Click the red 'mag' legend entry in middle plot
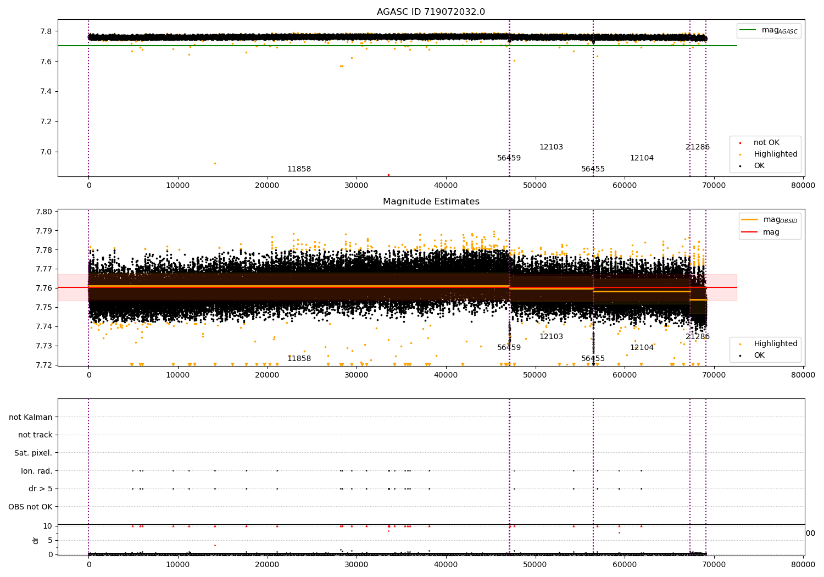 pos(760,232)
